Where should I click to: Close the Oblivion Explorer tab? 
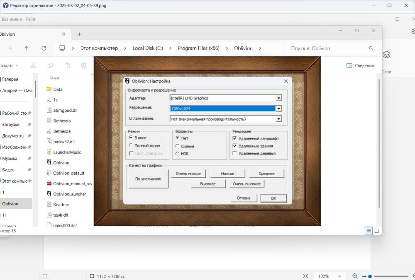point(63,34)
